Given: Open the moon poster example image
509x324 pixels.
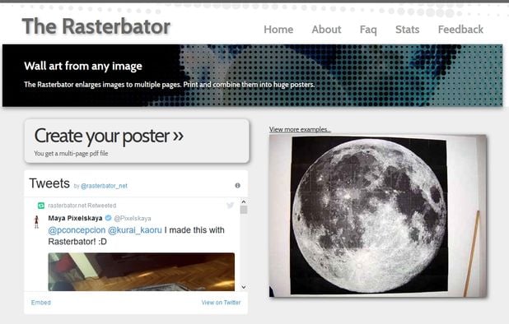Looking at the screenshot, I should [378, 215].
